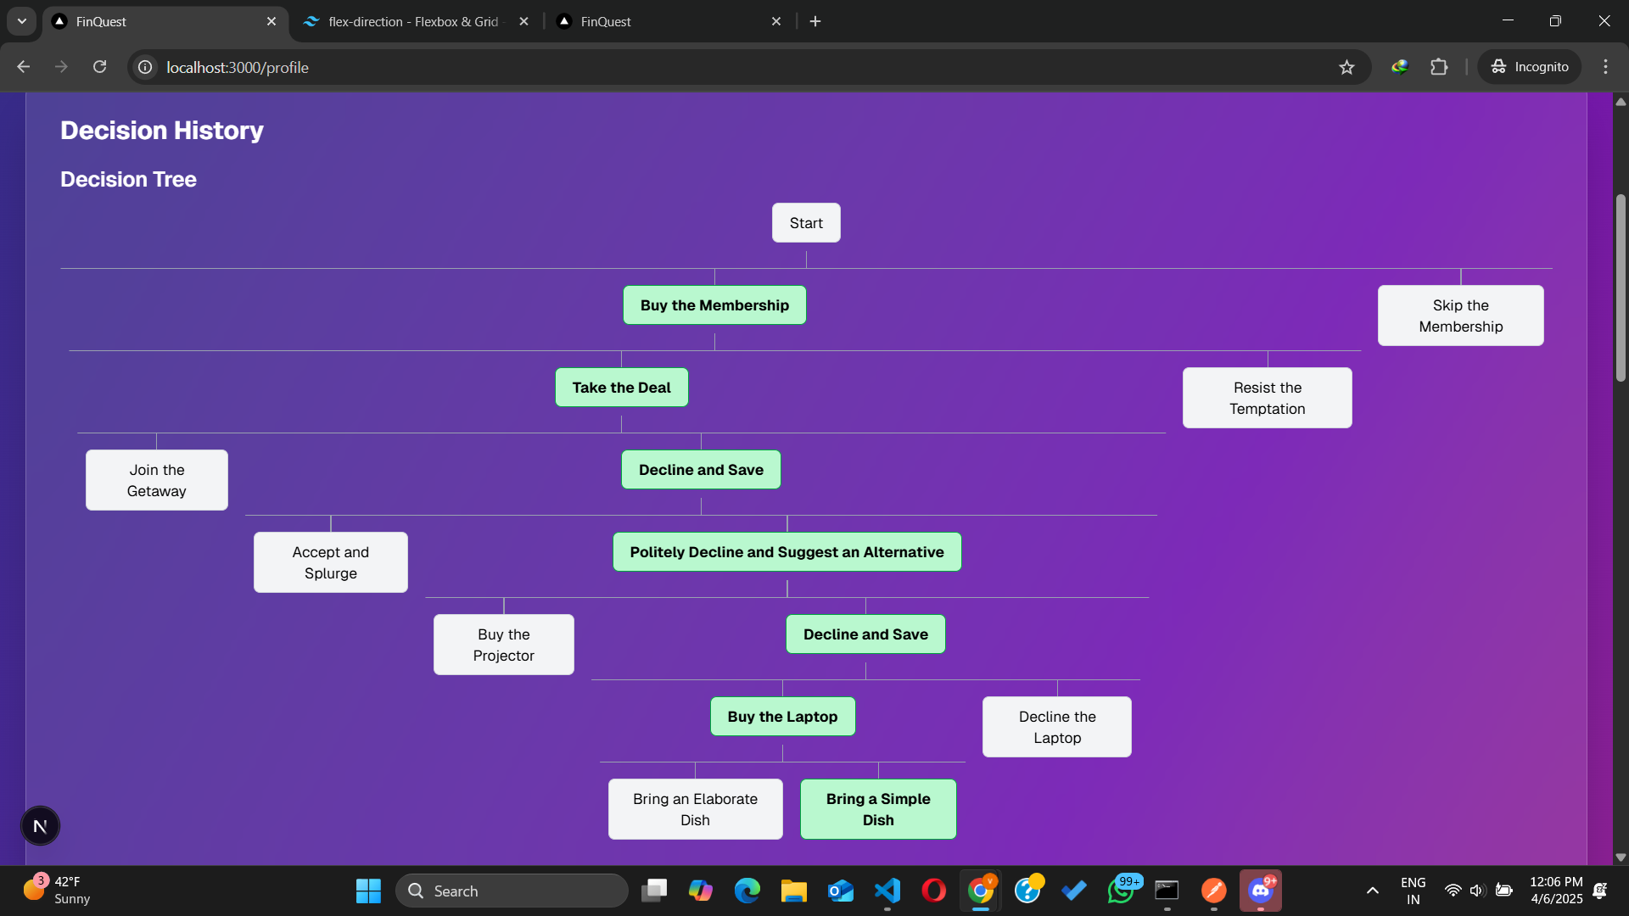Select the Buy the Membership node
Viewport: 1629px width, 916px height.
click(714, 305)
